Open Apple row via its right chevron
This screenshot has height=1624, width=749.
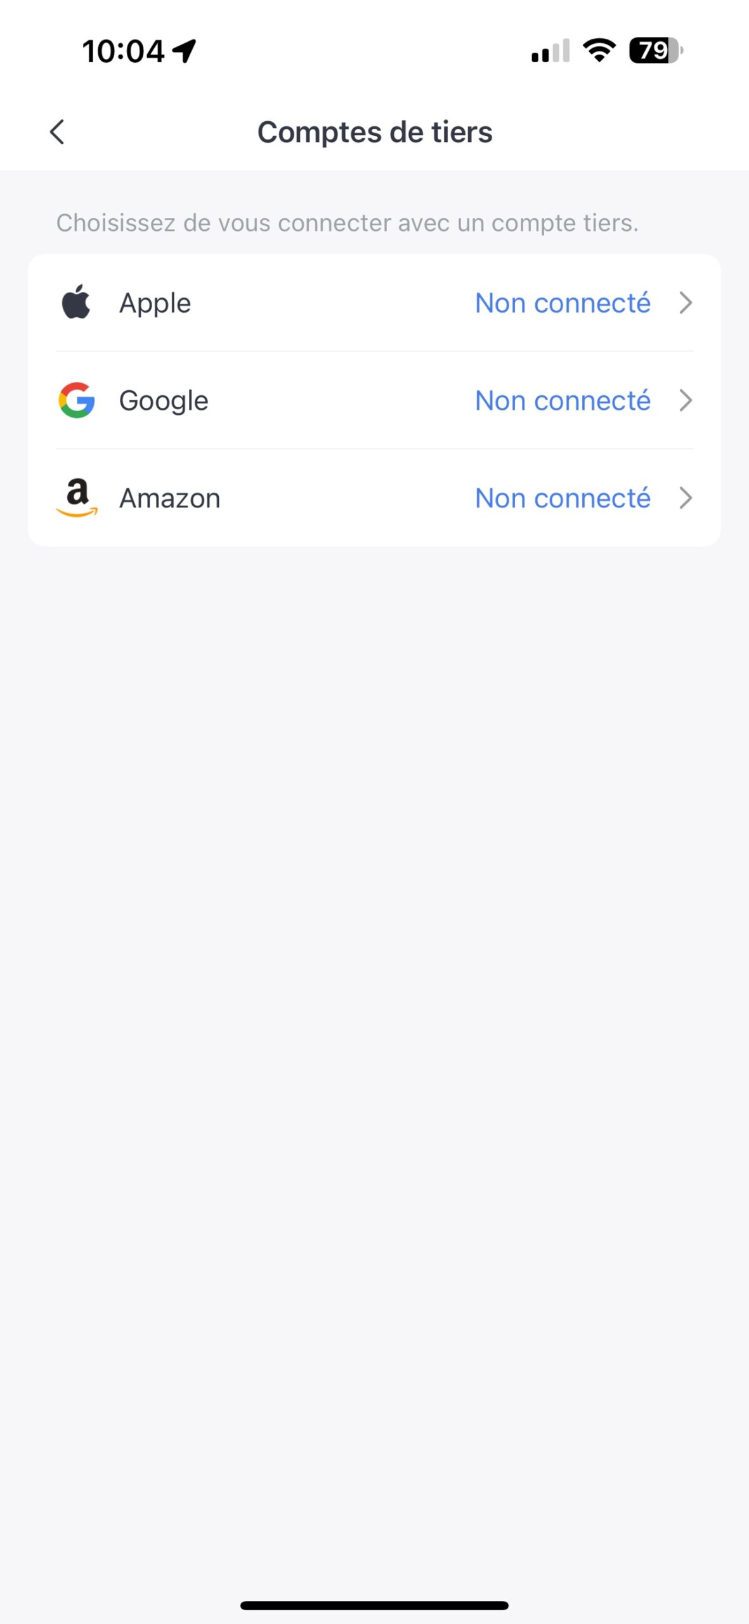click(x=685, y=303)
